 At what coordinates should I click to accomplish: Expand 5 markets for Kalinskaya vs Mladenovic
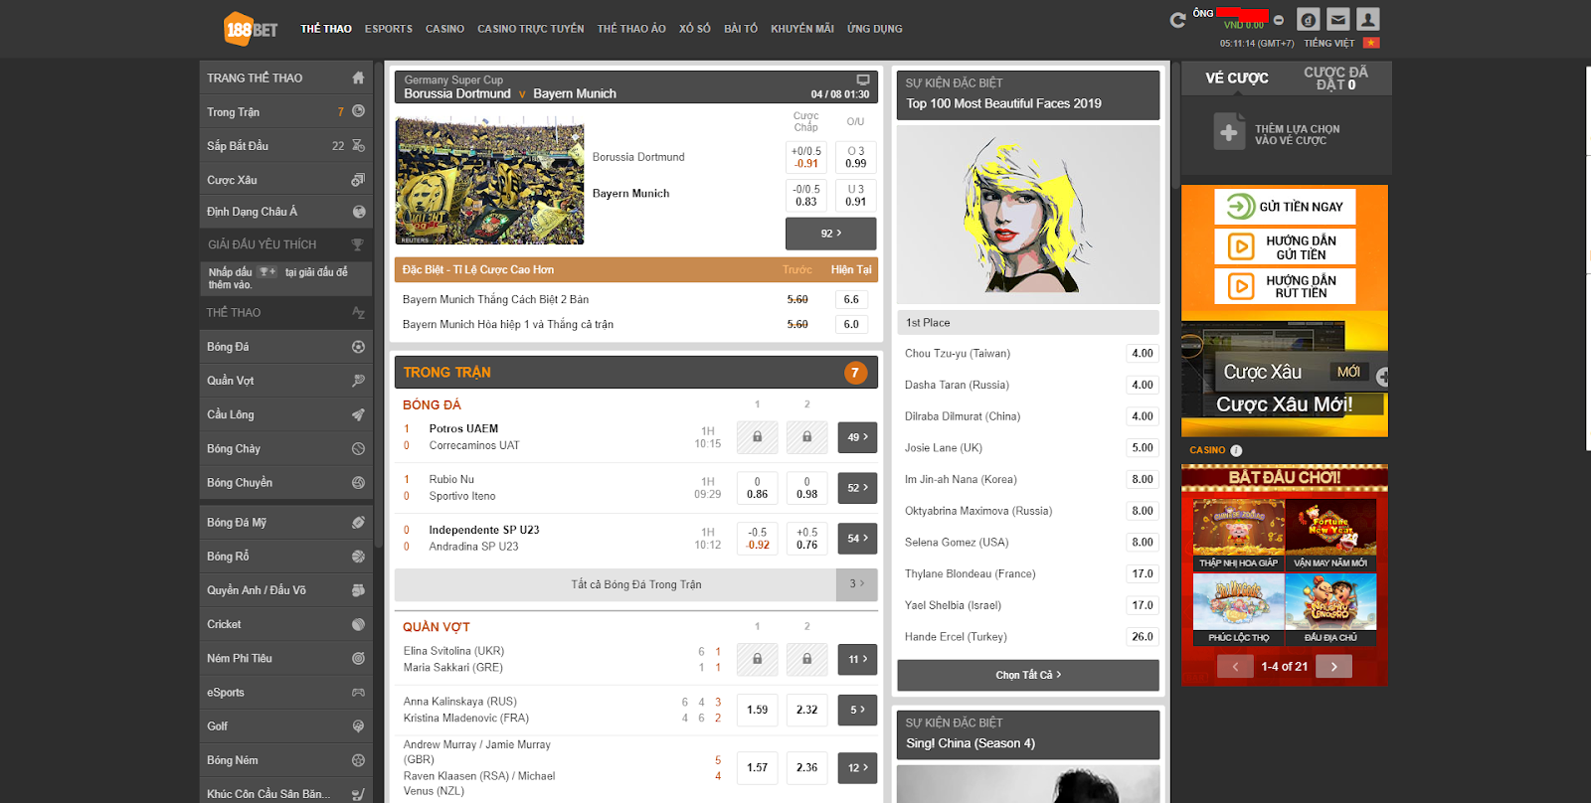[857, 710]
